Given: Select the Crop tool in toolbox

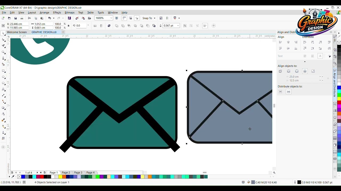Looking at the screenshot, I should [3, 46].
